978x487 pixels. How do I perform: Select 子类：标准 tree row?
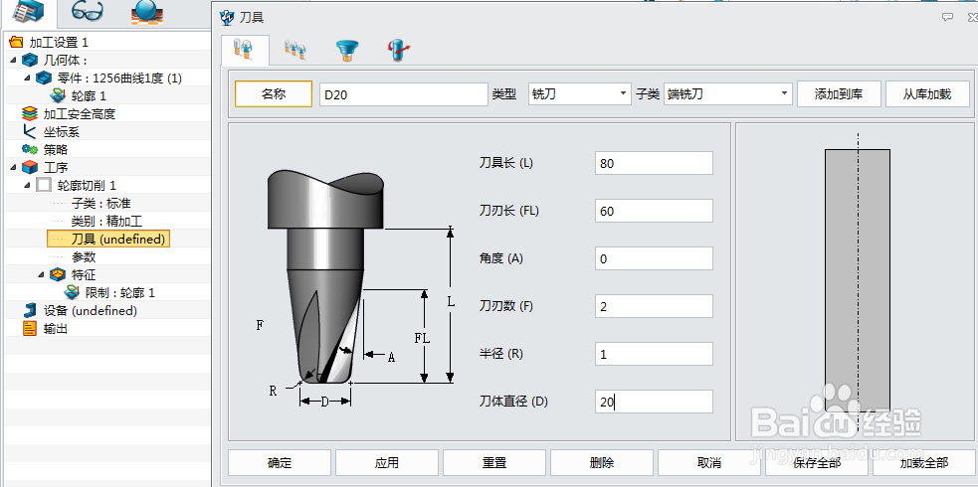[x=100, y=203]
